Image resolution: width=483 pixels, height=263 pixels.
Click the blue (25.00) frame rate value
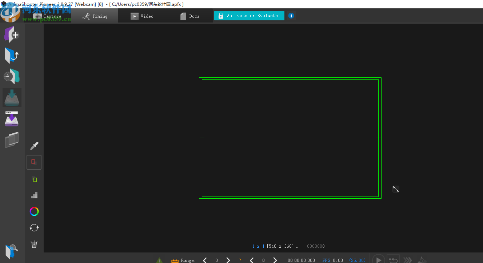[x=357, y=260]
